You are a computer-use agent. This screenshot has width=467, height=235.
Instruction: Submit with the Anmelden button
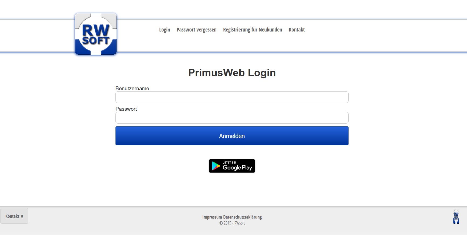232,136
